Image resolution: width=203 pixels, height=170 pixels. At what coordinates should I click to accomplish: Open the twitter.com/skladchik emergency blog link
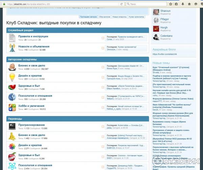click(164, 54)
